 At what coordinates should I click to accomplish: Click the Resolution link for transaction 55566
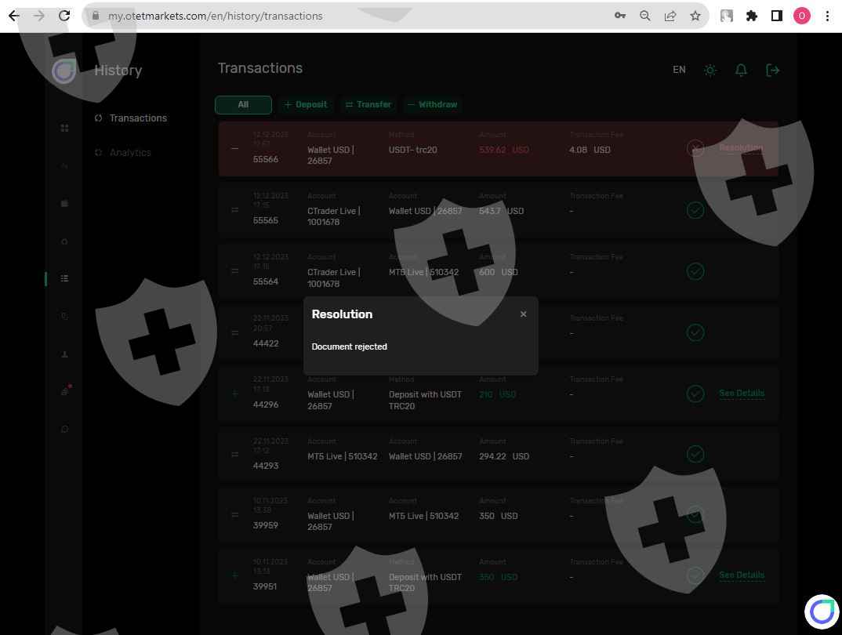[x=740, y=147]
